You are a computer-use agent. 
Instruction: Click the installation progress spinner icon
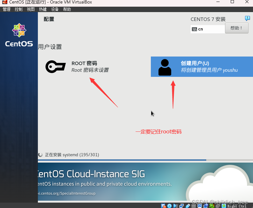[40, 155]
